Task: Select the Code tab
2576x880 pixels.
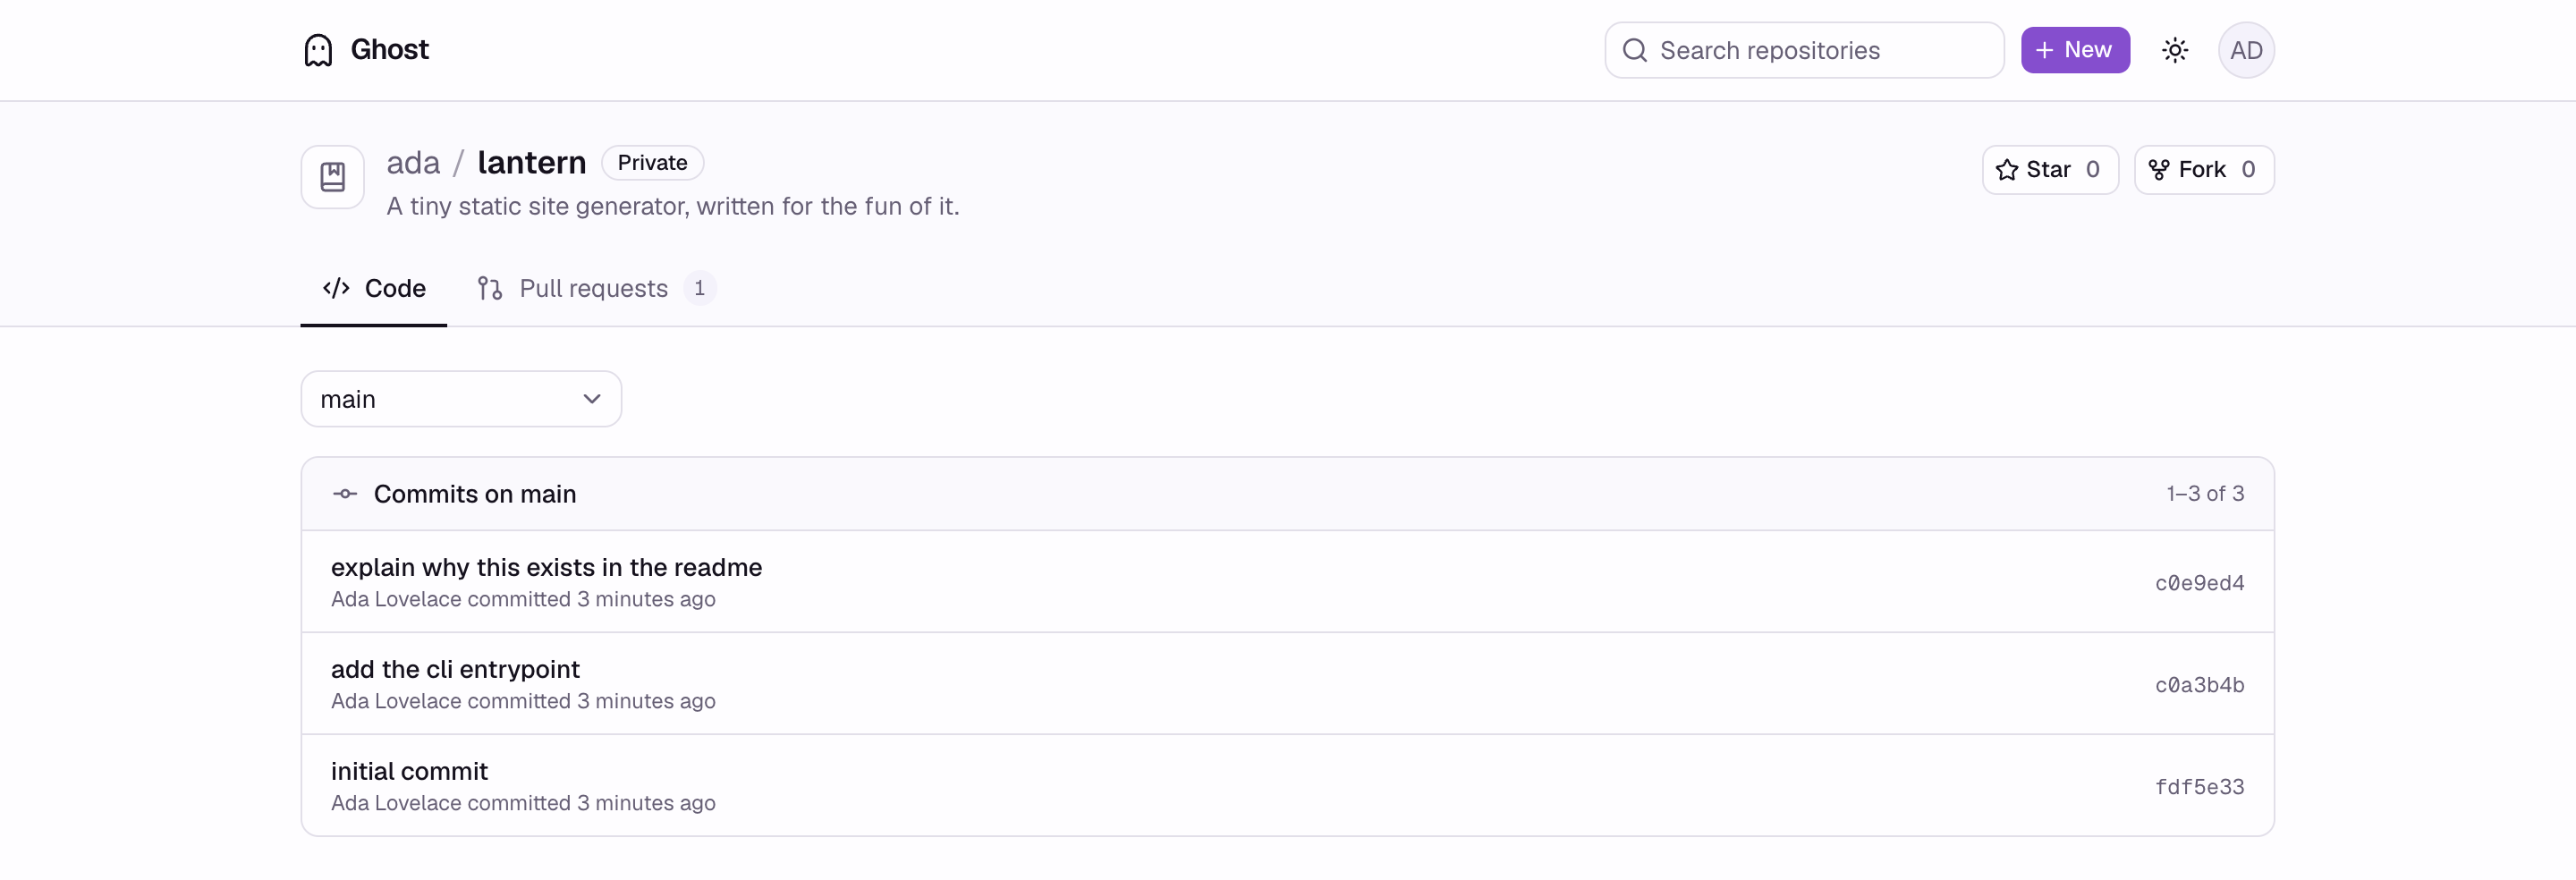Action: click(374, 289)
